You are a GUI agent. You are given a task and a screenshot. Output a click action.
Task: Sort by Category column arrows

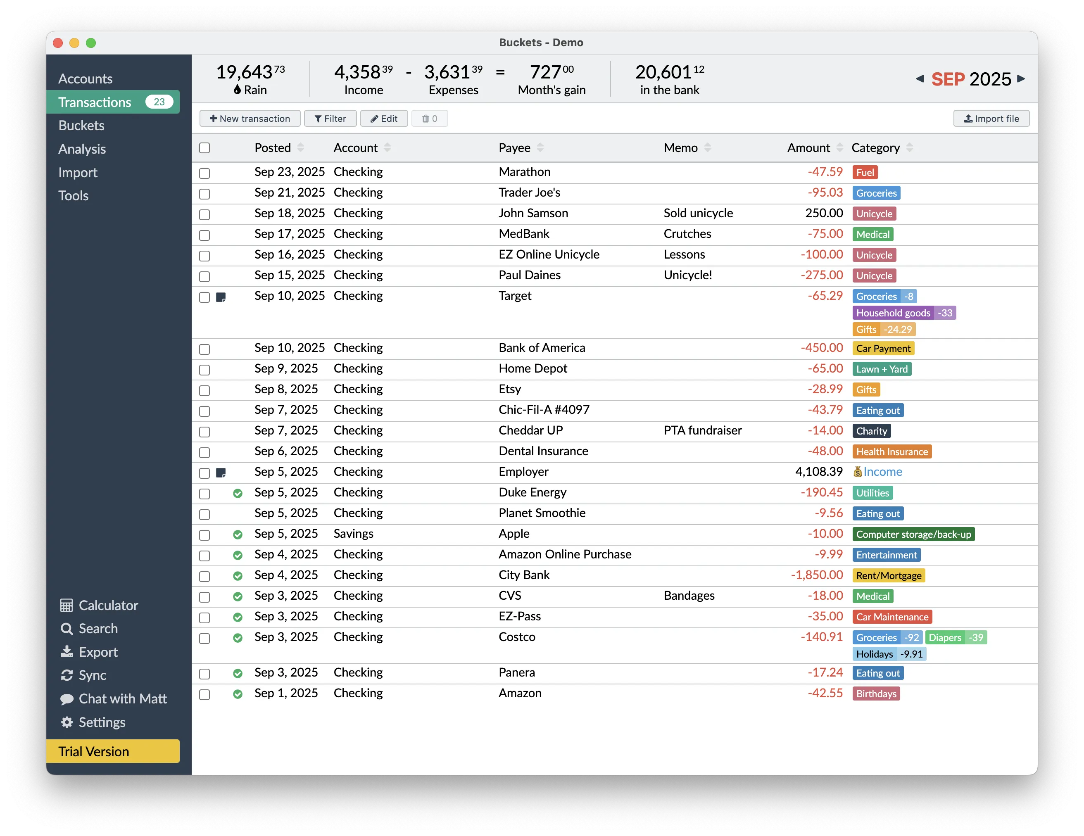(909, 147)
